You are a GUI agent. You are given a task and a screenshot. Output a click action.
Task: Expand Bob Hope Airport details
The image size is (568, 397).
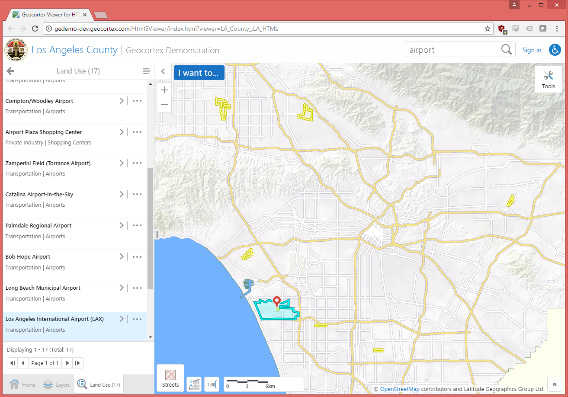point(122,256)
